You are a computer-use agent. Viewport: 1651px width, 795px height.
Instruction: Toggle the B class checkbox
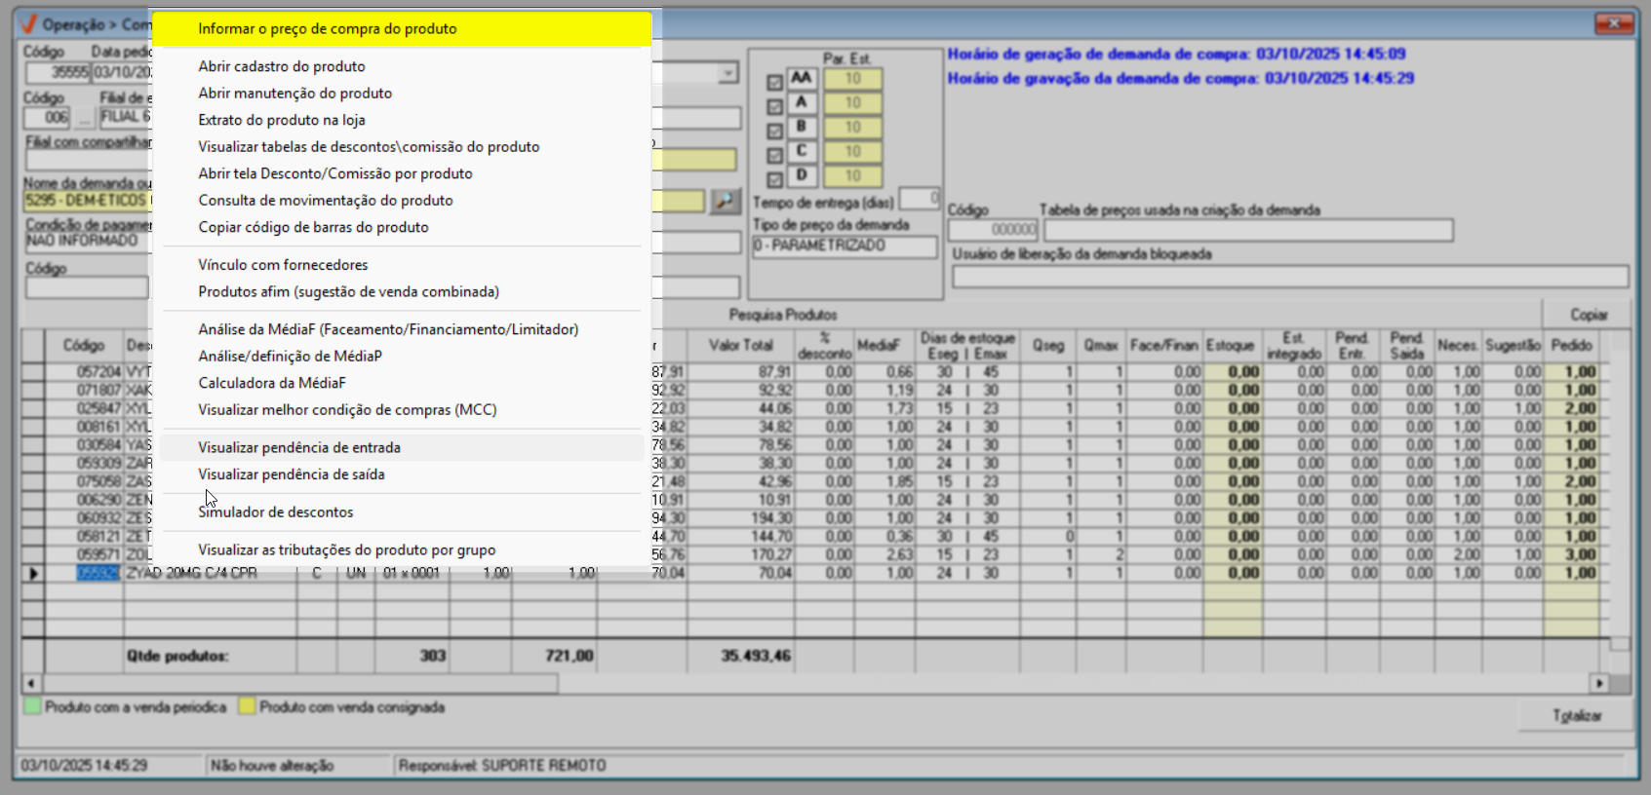click(775, 132)
